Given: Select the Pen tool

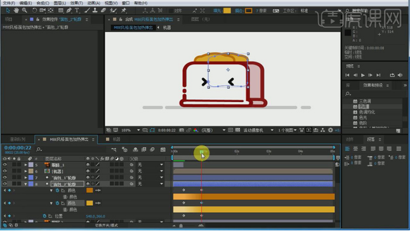Looking at the screenshot, I should (x=69, y=10).
